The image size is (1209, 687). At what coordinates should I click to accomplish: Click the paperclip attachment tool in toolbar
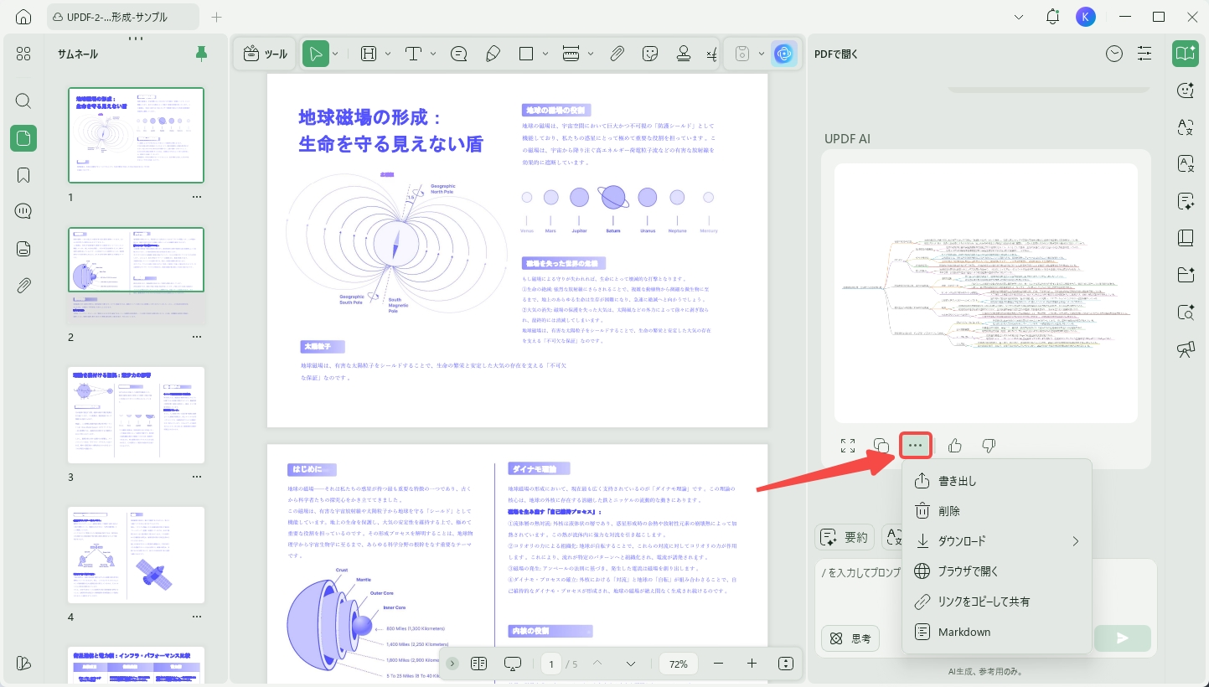617,54
